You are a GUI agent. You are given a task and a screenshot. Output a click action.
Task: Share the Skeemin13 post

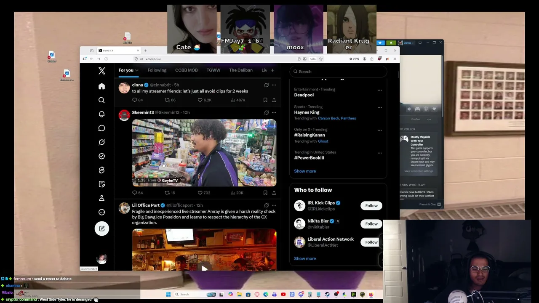(x=274, y=193)
